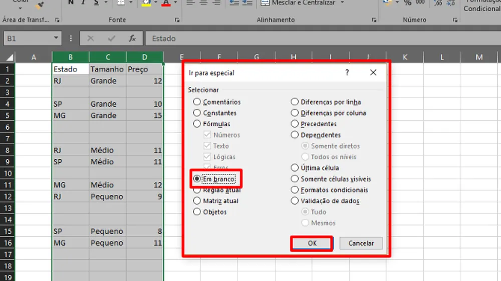Viewport: 501px width, 281px height.
Task: Select the Objetos radio option
Action: (210, 212)
